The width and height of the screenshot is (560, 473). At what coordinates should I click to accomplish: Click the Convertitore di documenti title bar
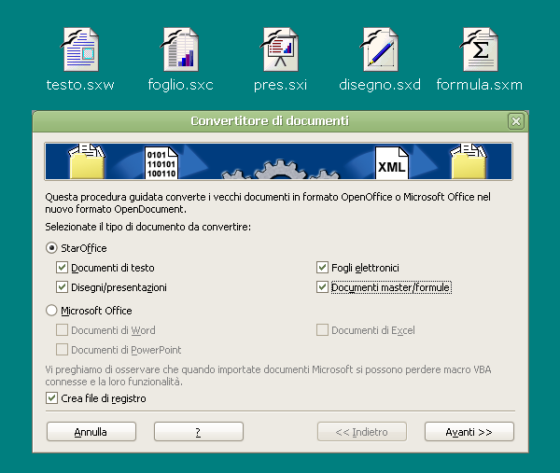pos(270,121)
